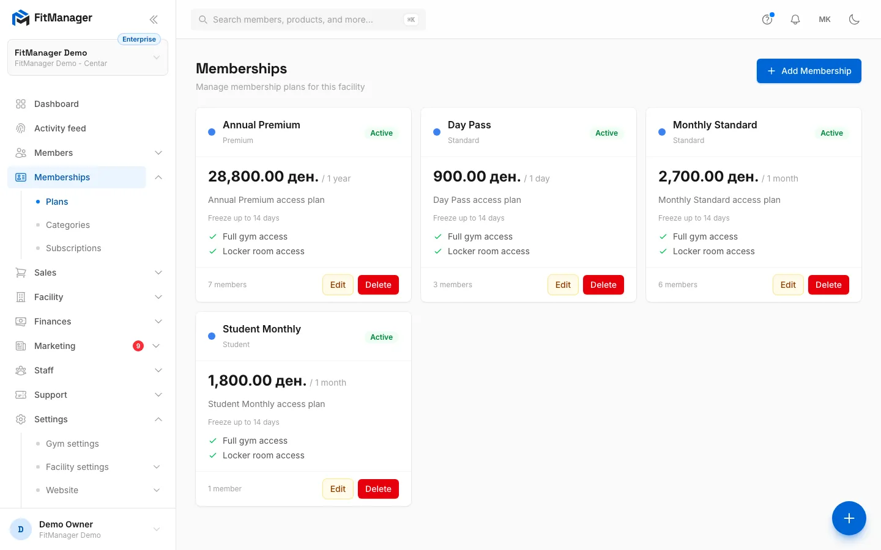Click the Day Pass Active badge
The width and height of the screenshot is (881, 550).
coord(606,133)
